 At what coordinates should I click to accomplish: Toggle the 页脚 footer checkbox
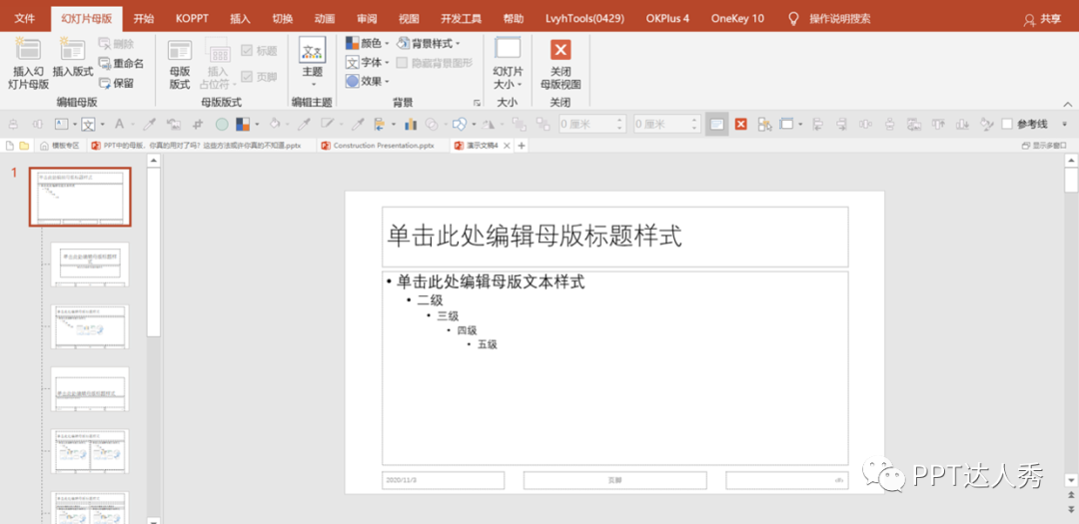pos(247,77)
